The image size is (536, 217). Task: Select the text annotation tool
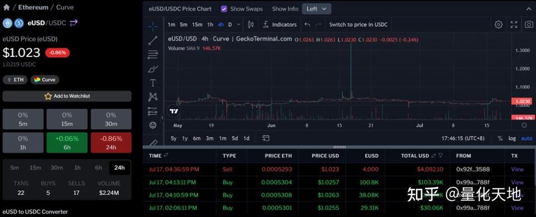(153, 83)
